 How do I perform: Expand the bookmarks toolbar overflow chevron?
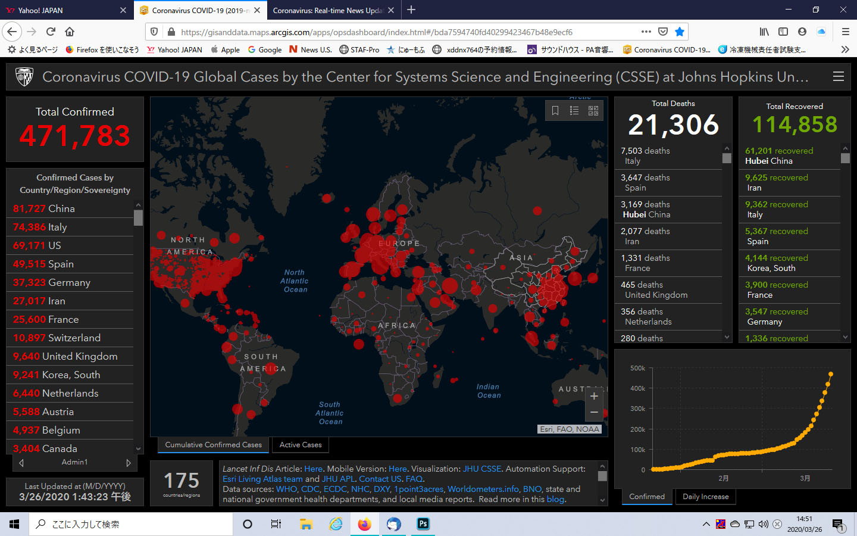(845, 49)
